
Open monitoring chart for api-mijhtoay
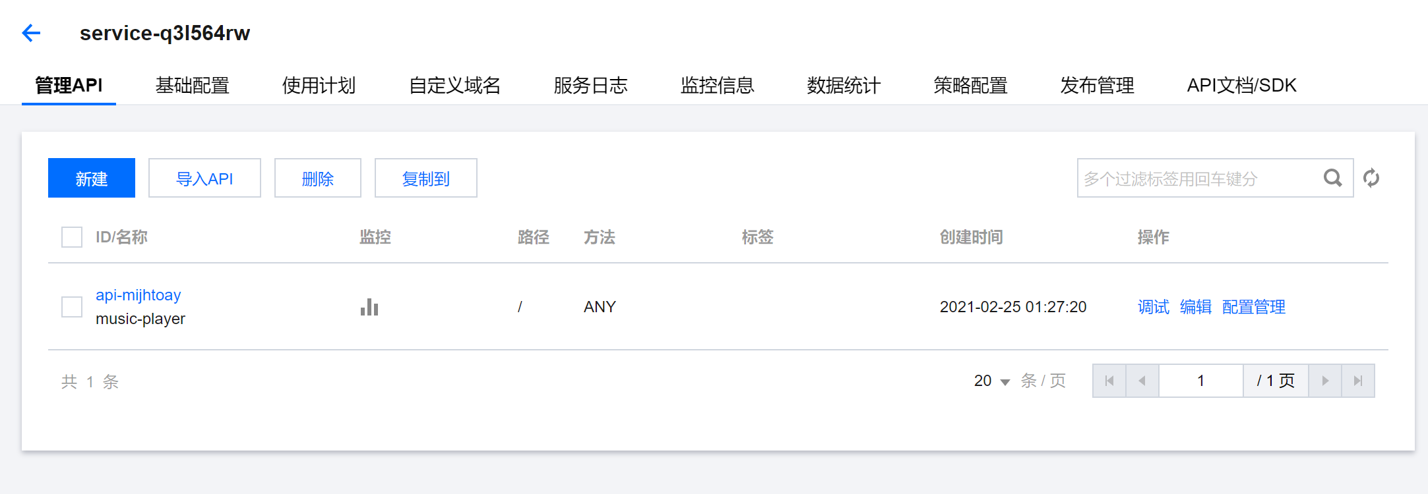(x=369, y=307)
